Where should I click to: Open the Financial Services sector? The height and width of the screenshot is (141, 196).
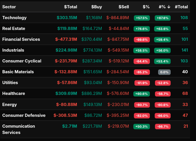tap(21, 39)
